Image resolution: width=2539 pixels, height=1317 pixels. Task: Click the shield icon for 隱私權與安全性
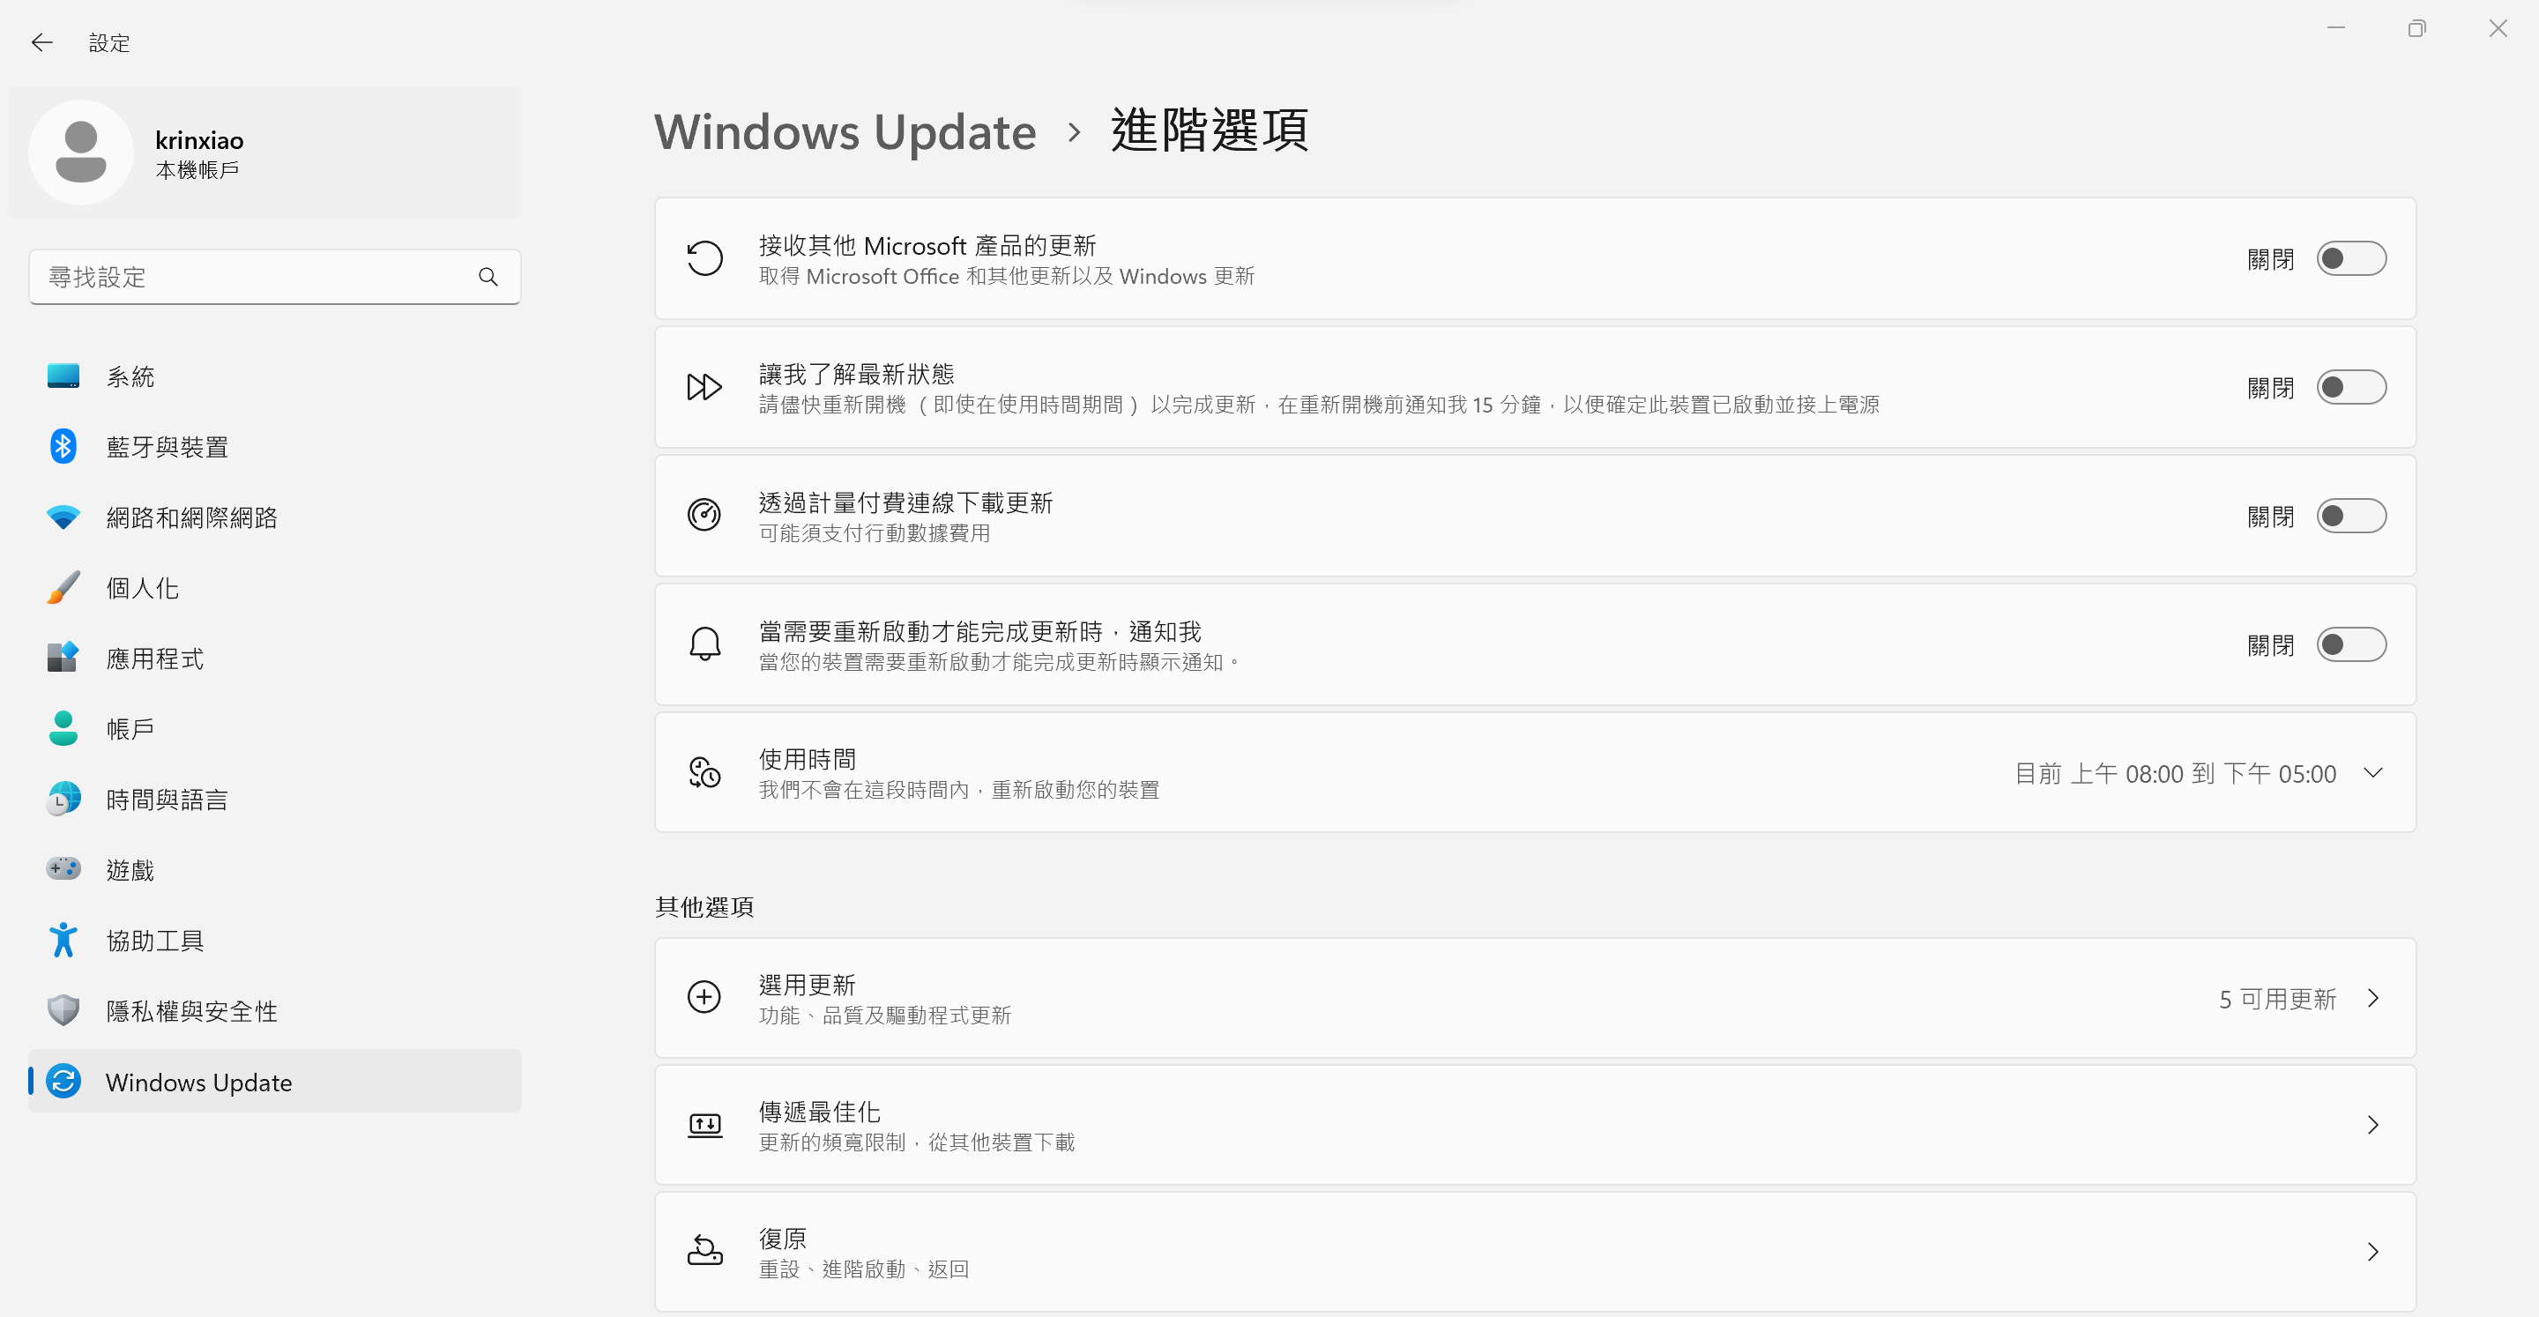(63, 1010)
